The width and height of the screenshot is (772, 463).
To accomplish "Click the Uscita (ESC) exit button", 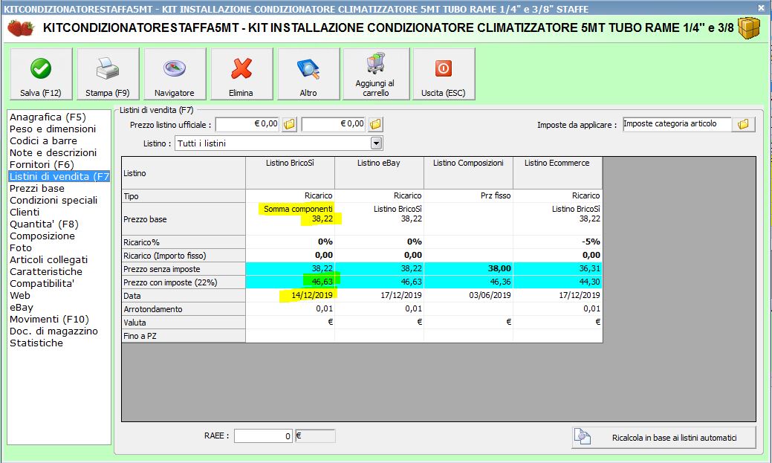I will pyautogui.click(x=444, y=74).
